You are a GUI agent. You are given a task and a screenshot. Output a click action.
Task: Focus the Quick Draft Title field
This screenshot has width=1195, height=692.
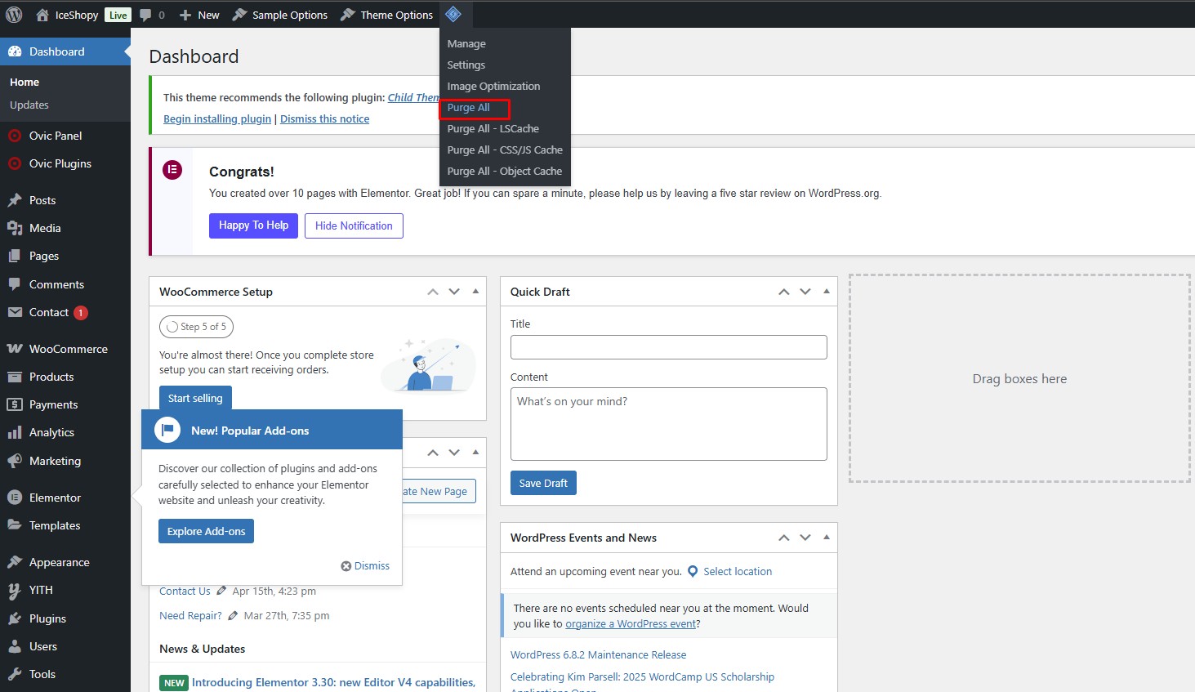[668, 347]
